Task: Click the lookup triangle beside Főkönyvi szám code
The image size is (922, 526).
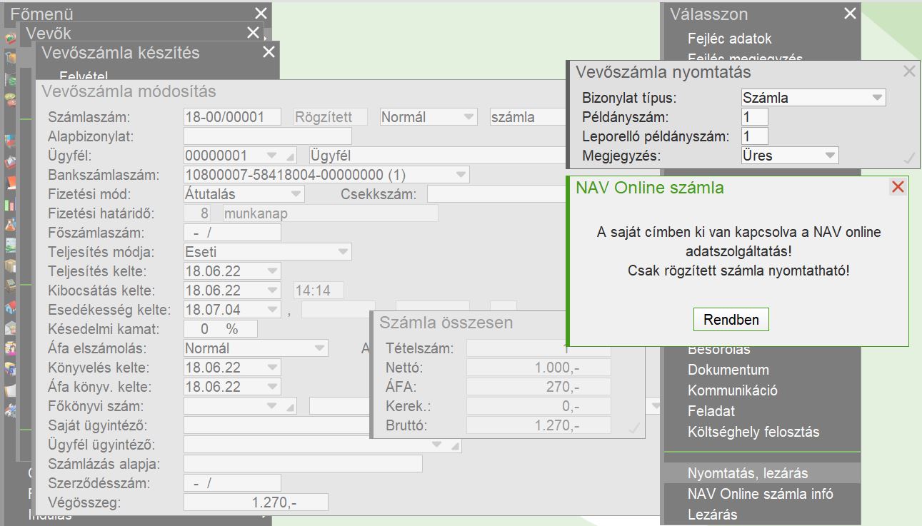Action: coord(290,407)
